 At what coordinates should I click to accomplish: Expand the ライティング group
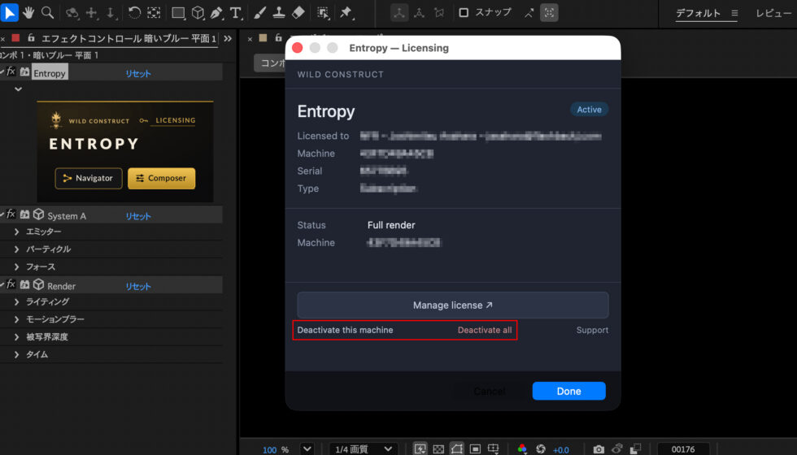point(17,301)
